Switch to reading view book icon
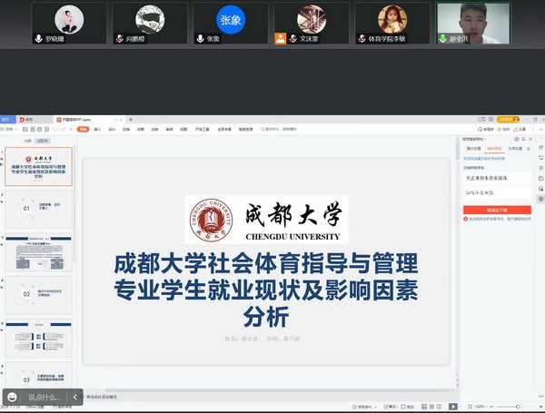545x413 pixels. pyautogui.click(x=440, y=407)
